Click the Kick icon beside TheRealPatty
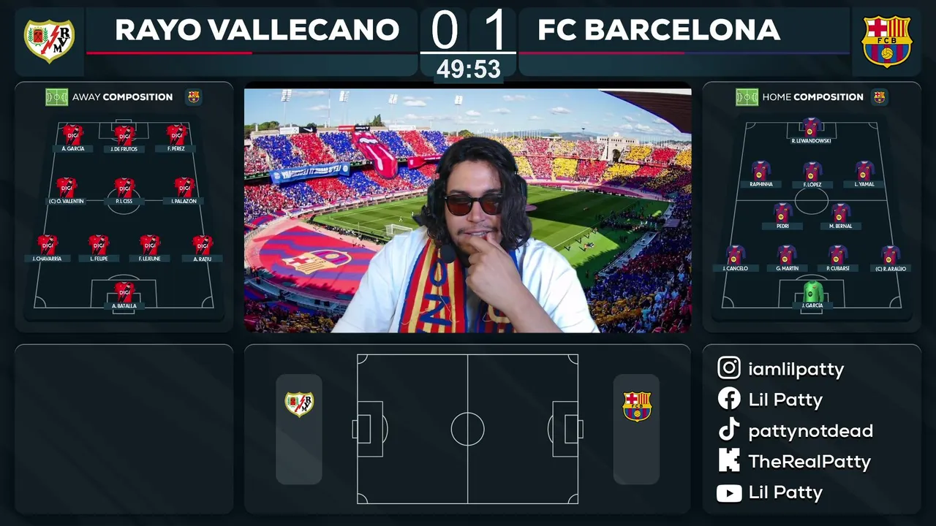 click(x=728, y=460)
